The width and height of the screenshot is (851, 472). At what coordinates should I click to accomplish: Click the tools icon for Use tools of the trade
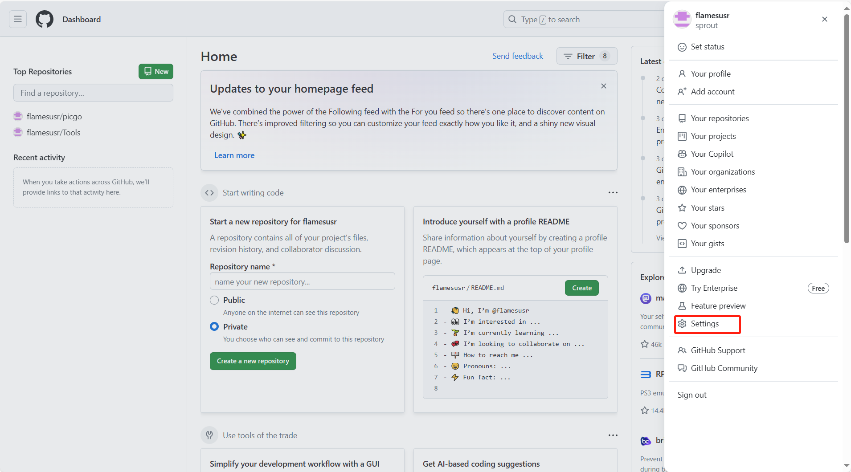(209, 435)
